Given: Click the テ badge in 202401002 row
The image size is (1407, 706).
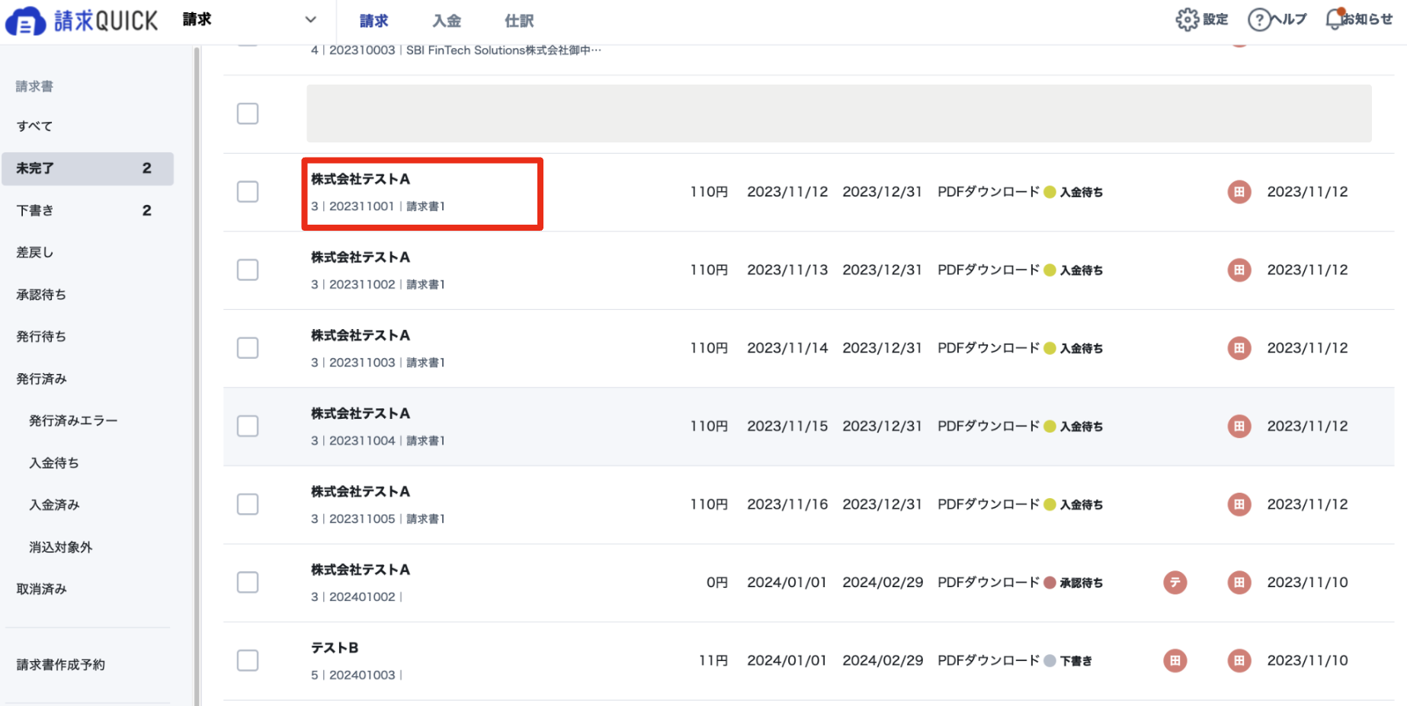Looking at the screenshot, I should pyautogui.click(x=1175, y=583).
